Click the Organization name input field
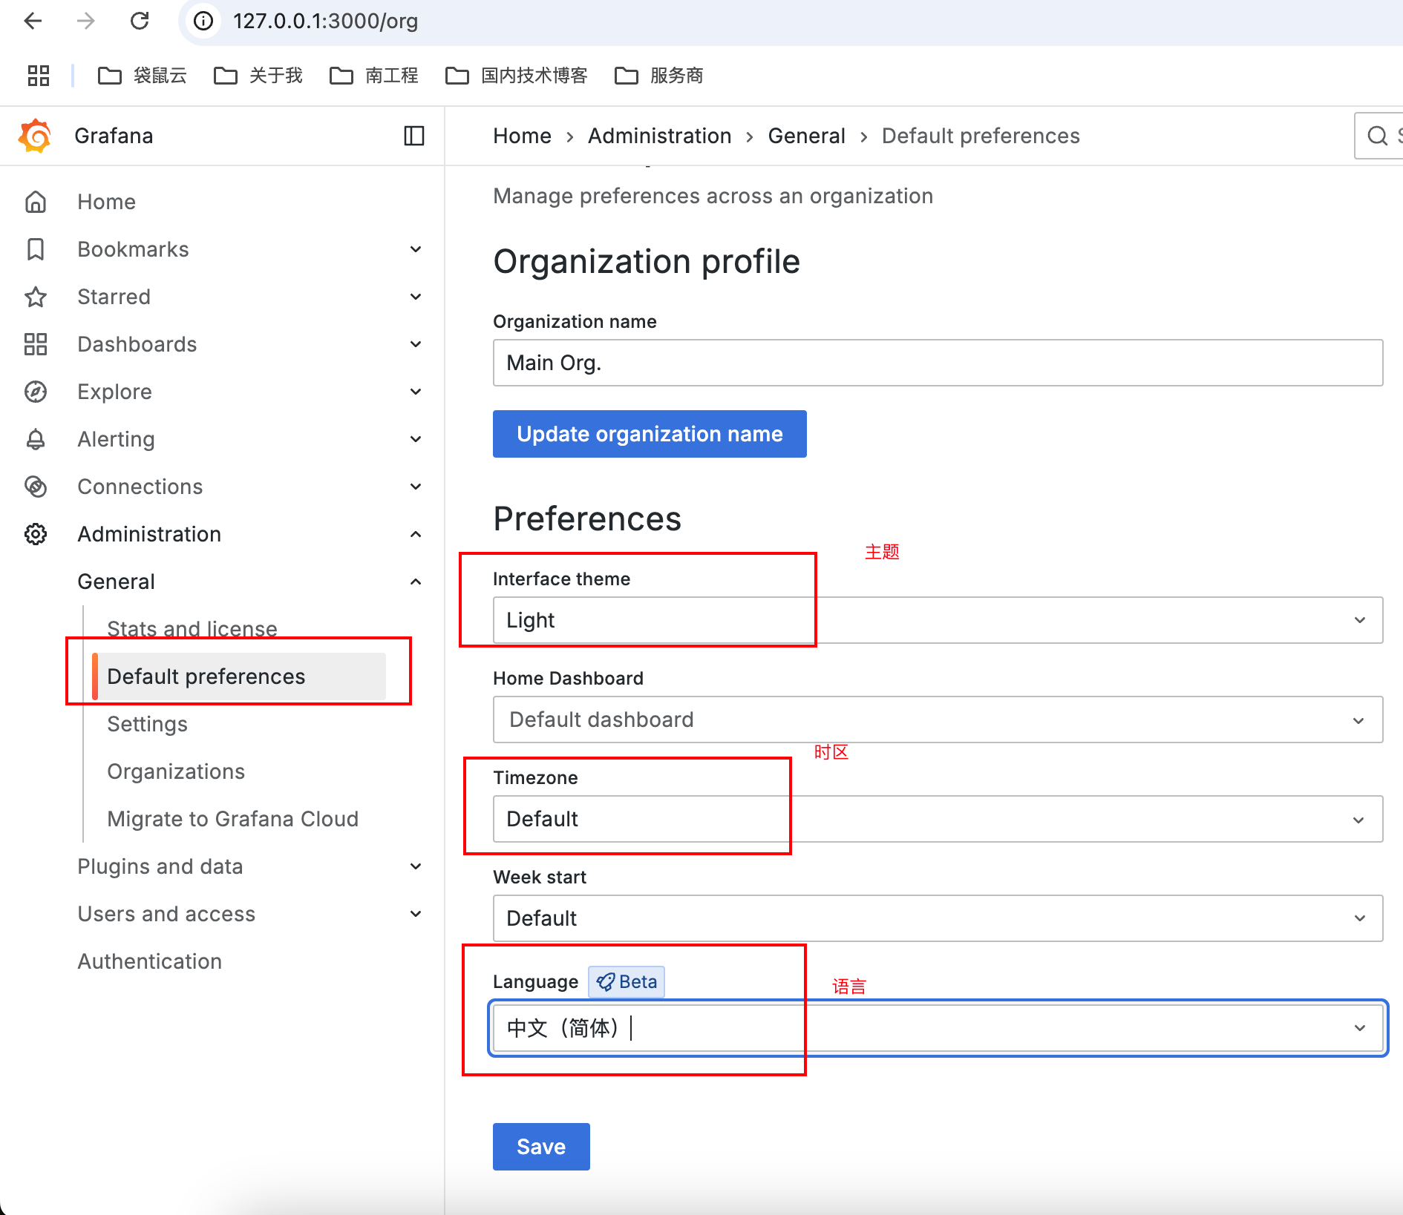Screen dimensions: 1403x1215 pyautogui.click(x=938, y=363)
